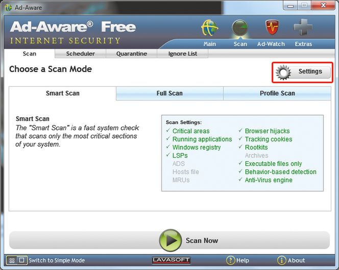The image size is (339, 270).
Task: Click the four-square advanced mode icon
Action: [12, 260]
